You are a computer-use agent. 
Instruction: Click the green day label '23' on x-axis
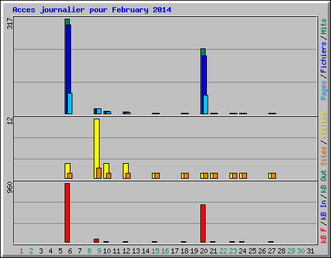tap(233, 251)
